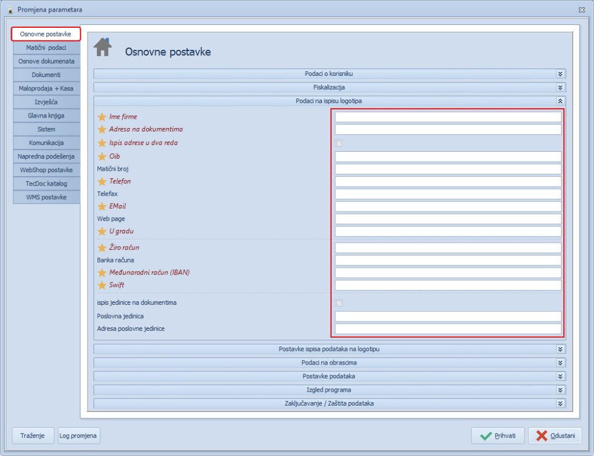Switch to the Maloprodaja + Kasa tab
594x456 pixels.
tap(46, 88)
